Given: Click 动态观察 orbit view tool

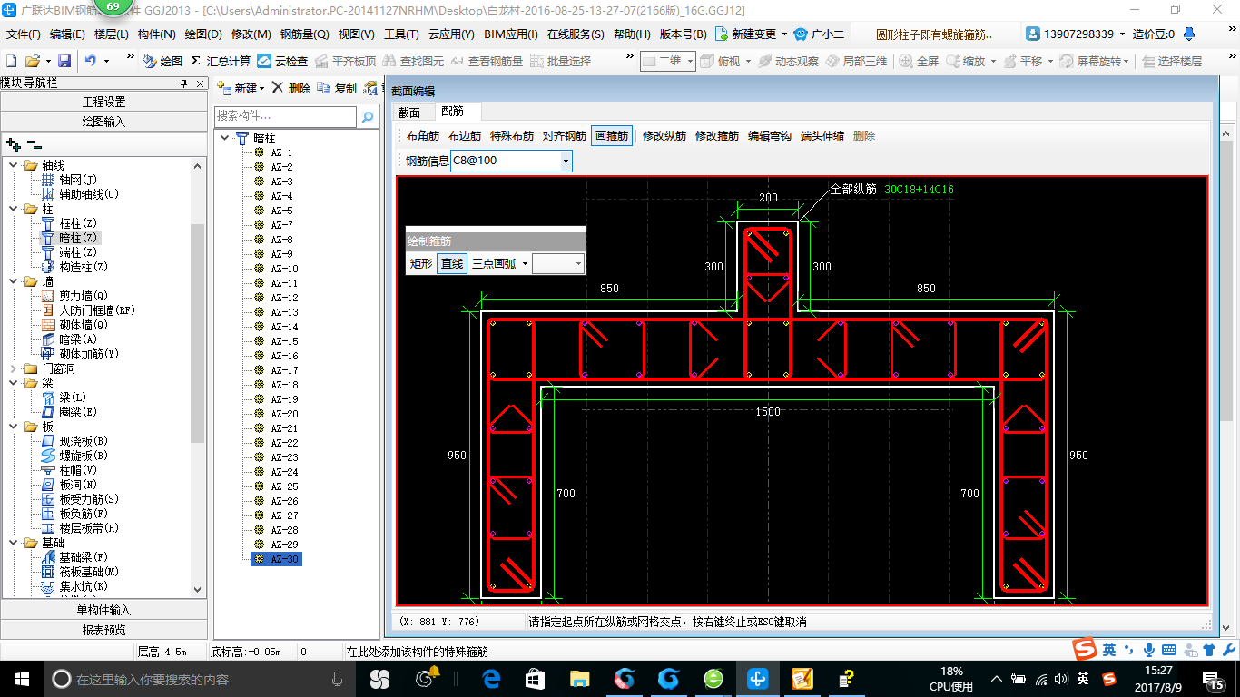Looking at the screenshot, I should coord(788,61).
